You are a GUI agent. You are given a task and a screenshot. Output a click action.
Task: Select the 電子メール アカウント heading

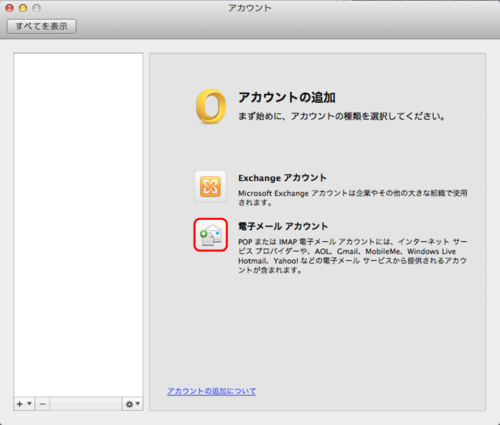pos(283,227)
